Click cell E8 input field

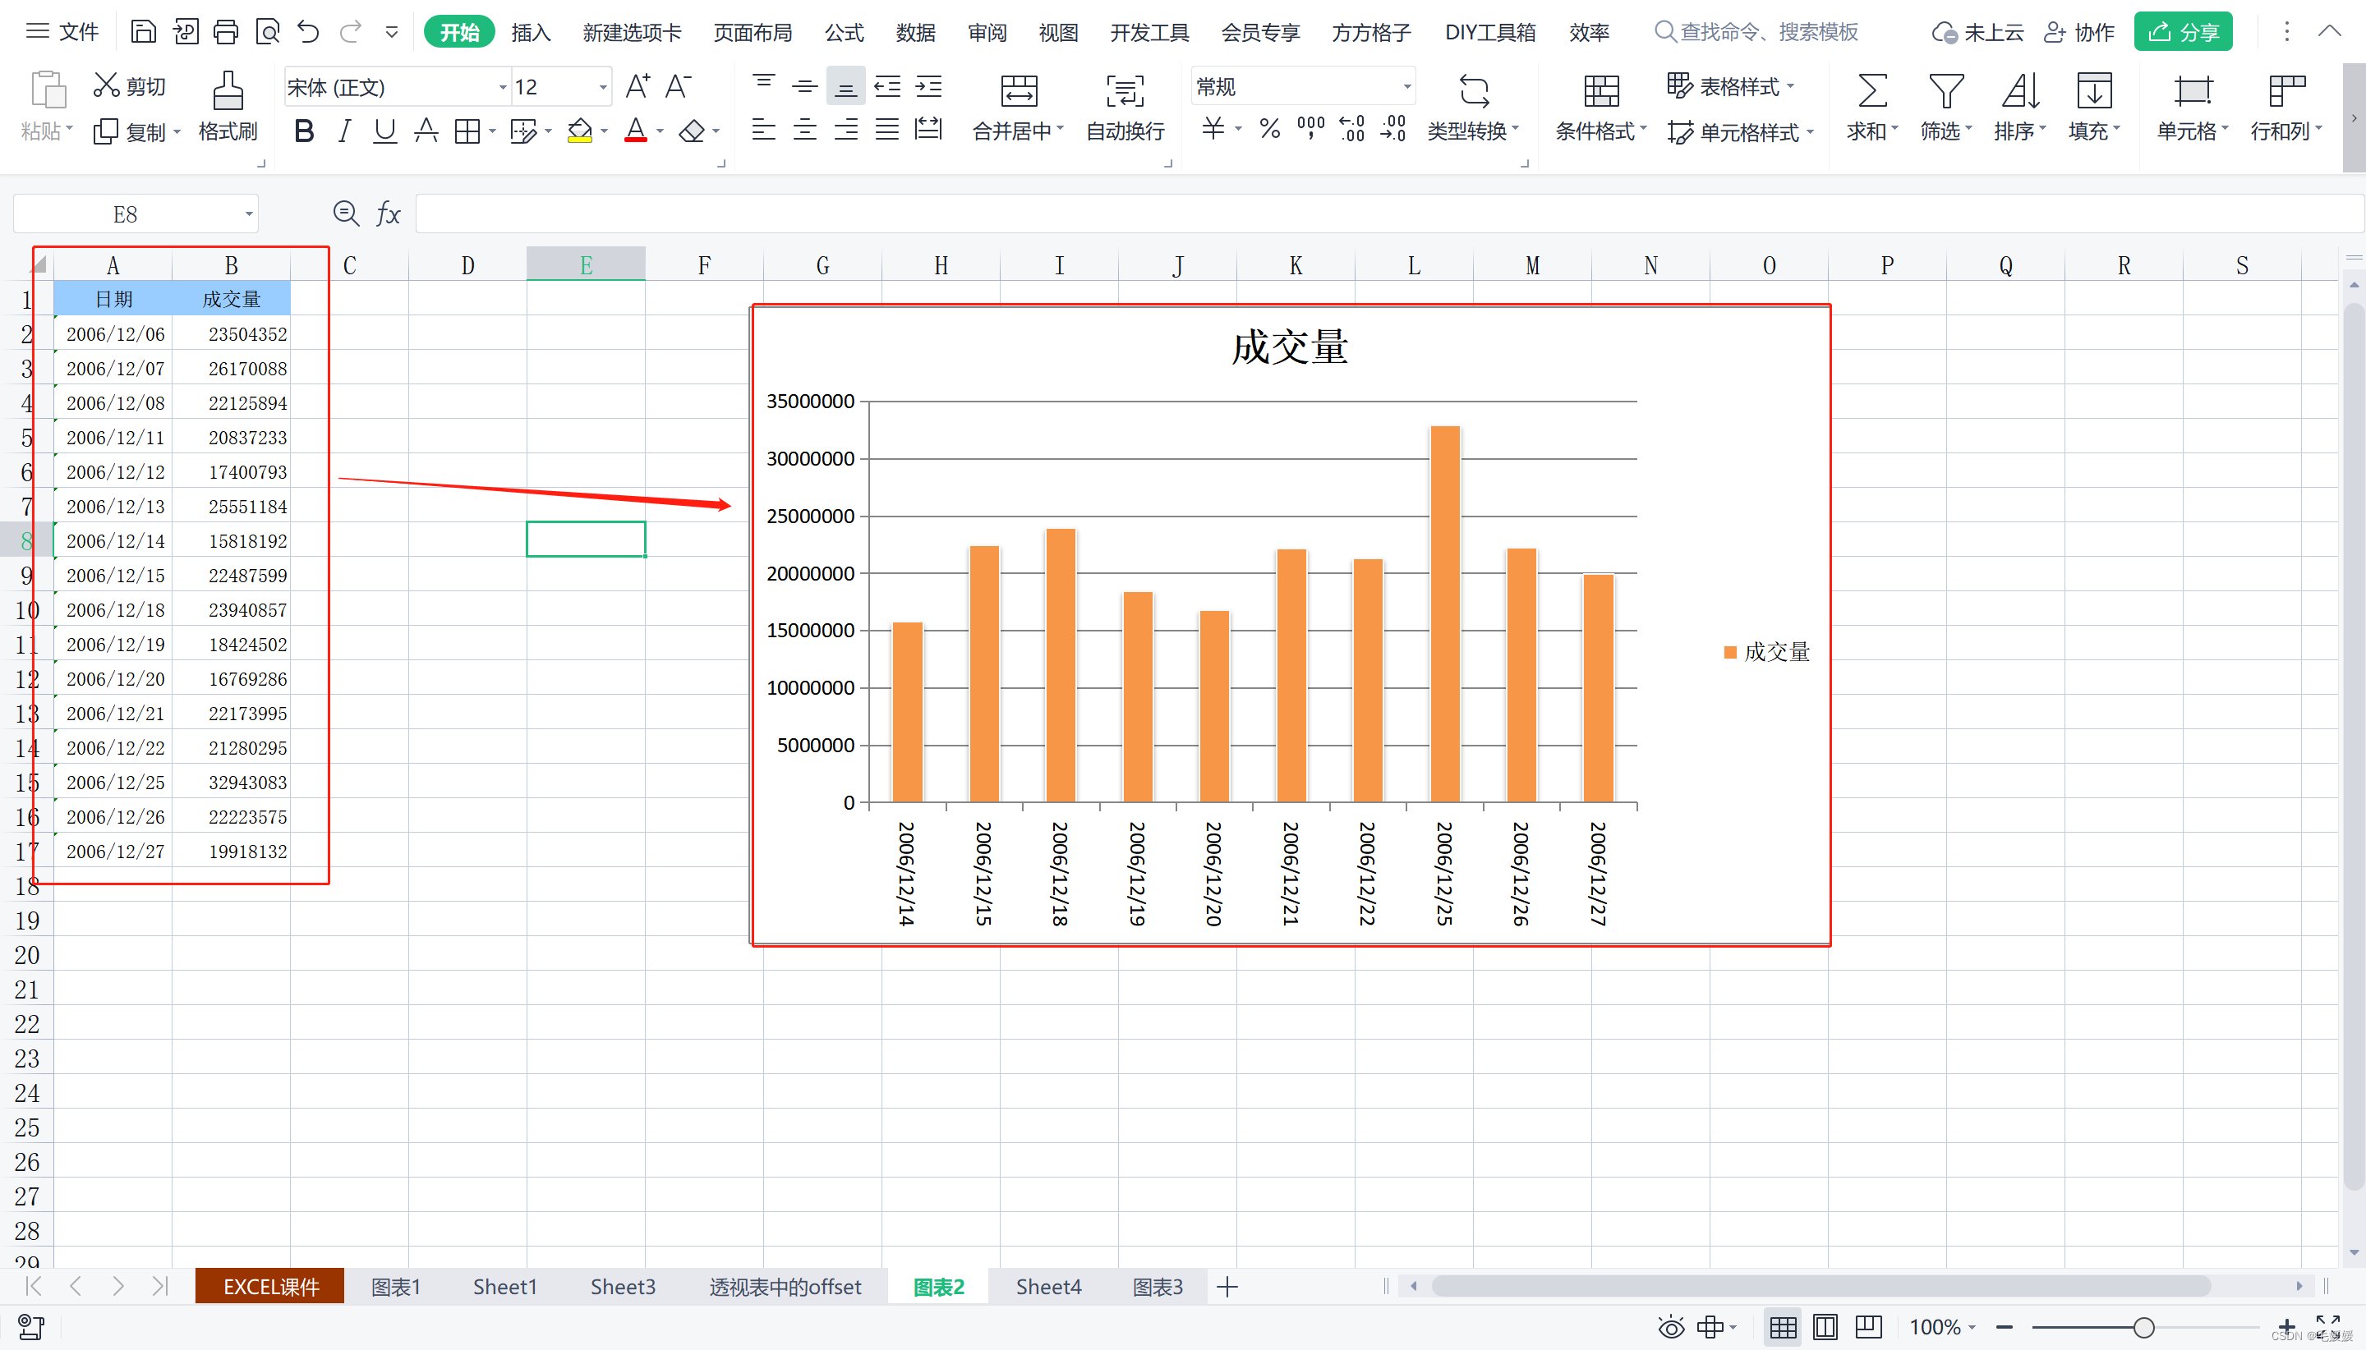[x=585, y=540]
